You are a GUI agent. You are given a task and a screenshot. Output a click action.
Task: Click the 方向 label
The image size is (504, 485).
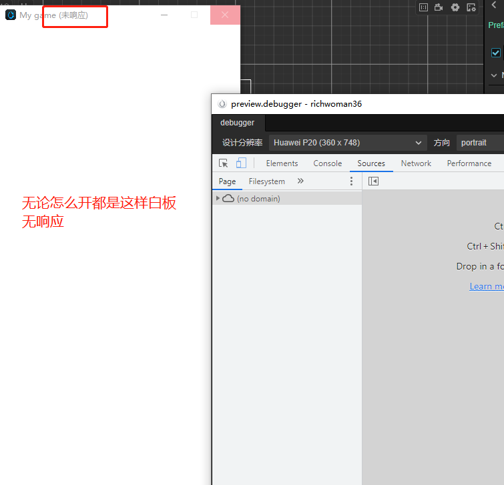[441, 143]
